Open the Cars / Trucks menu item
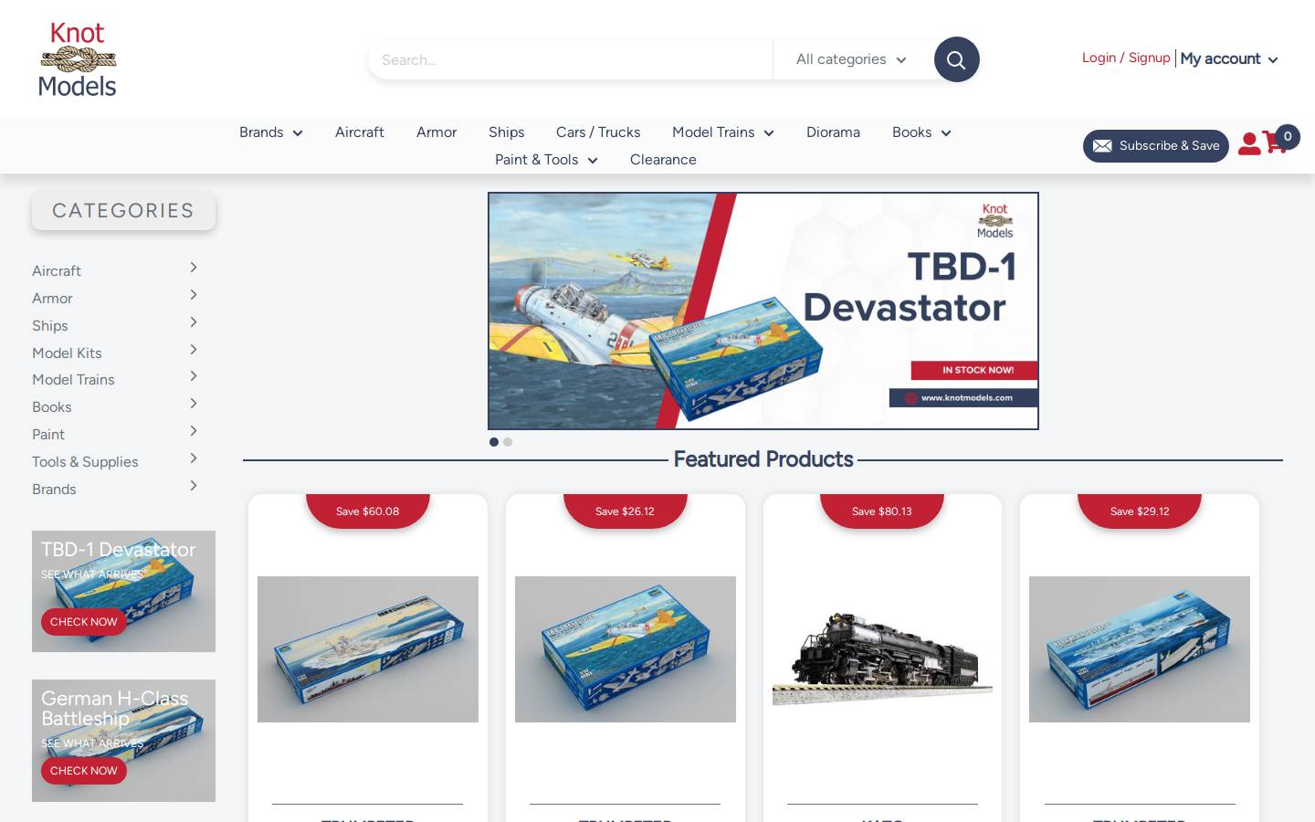This screenshot has height=822, width=1315. [598, 132]
